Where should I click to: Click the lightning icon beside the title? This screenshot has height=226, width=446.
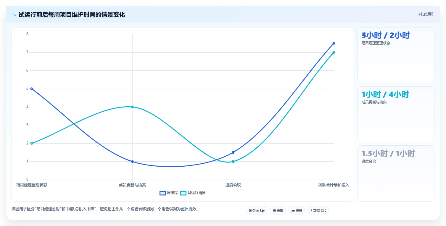click(14, 15)
